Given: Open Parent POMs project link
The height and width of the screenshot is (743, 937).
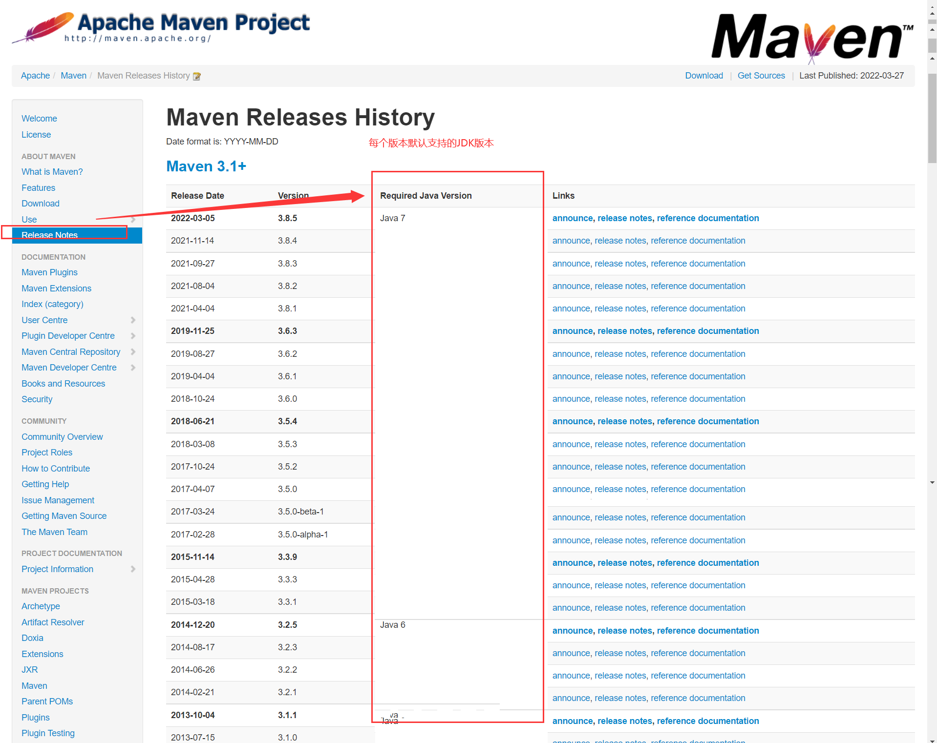Looking at the screenshot, I should [x=47, y=702].
